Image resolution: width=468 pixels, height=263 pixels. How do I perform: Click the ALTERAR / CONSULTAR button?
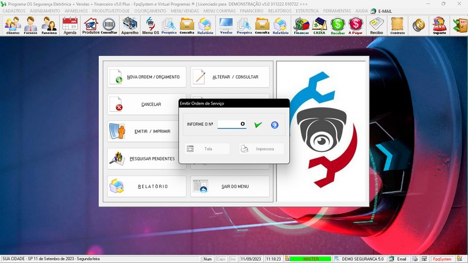click(x=230, y=77)
